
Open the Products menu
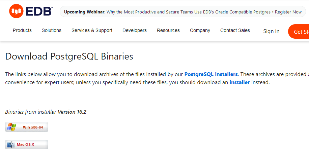(22, 31)
